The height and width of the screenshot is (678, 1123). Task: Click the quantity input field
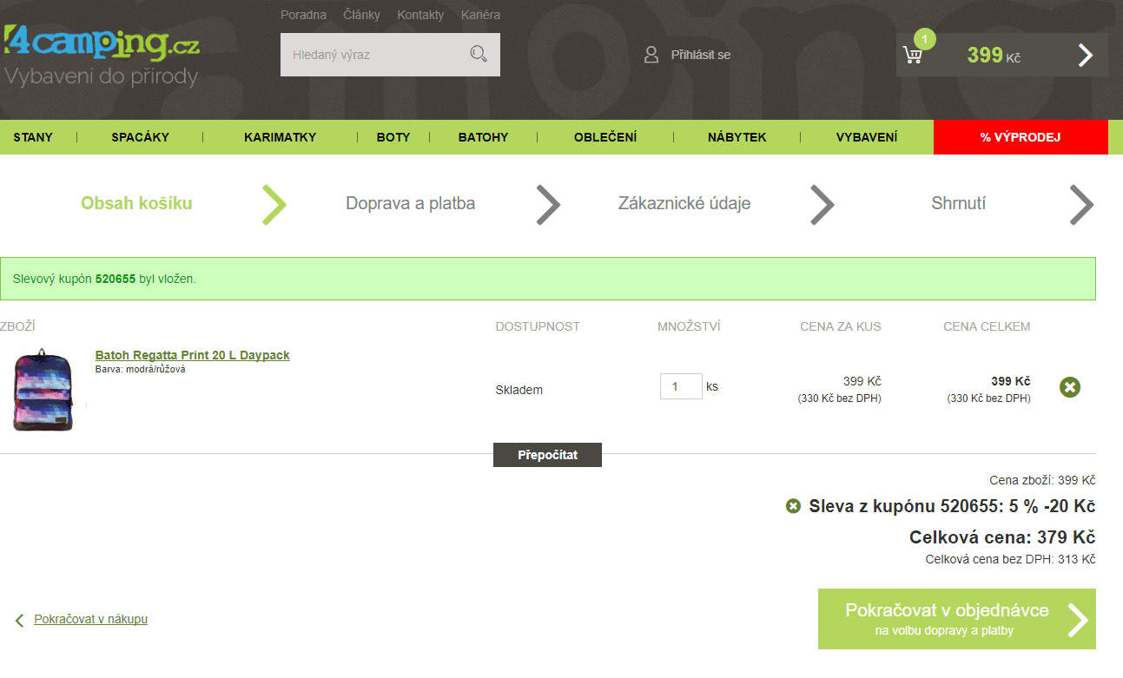680,386
